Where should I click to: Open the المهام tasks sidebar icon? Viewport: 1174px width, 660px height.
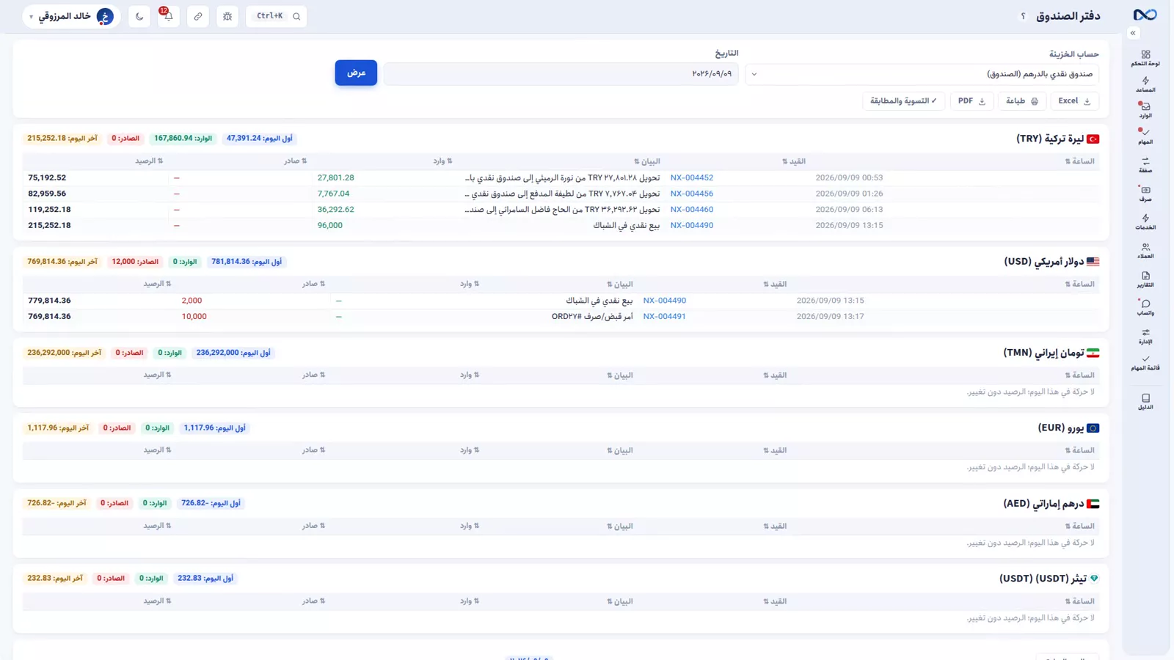(x=1145, y=136)
